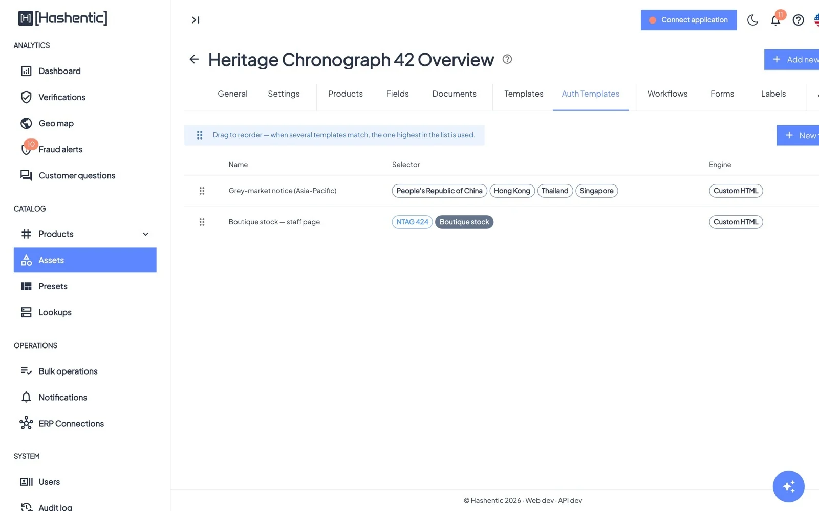This screenshot has width=819, height=511.
Task: Open the language flag selector
Action: (x=816, y=20)
